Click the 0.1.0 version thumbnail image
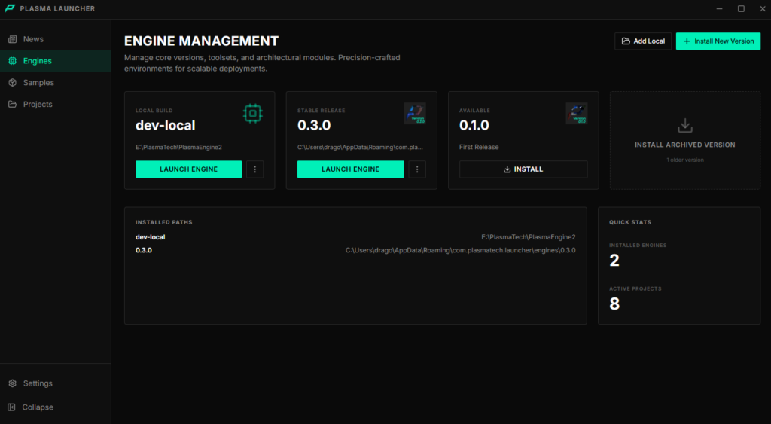Image resolution: width=771 pixels, height=424 pixels. click(576, 114)
